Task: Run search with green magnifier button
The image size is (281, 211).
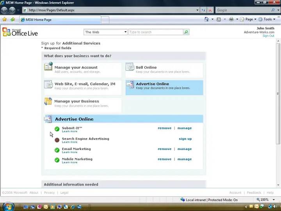Action: [x=186, y=32]
